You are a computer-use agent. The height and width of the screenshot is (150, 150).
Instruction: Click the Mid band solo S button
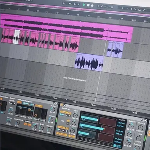[68, 123]
